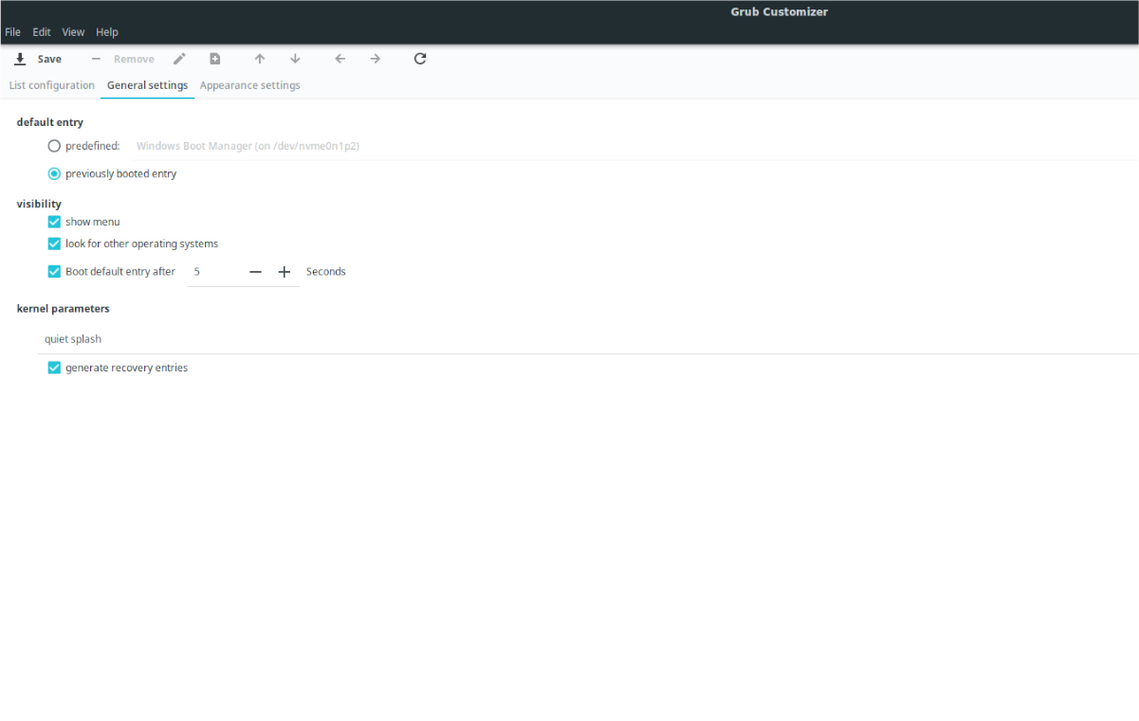
Task: Select the General settings tab
Action: pos(147,85)
